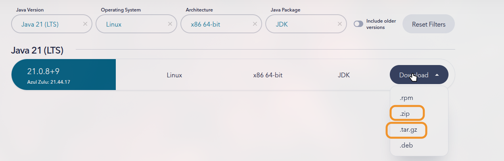Click the x86 64-bit label in the result row

[x=268, y=75]
